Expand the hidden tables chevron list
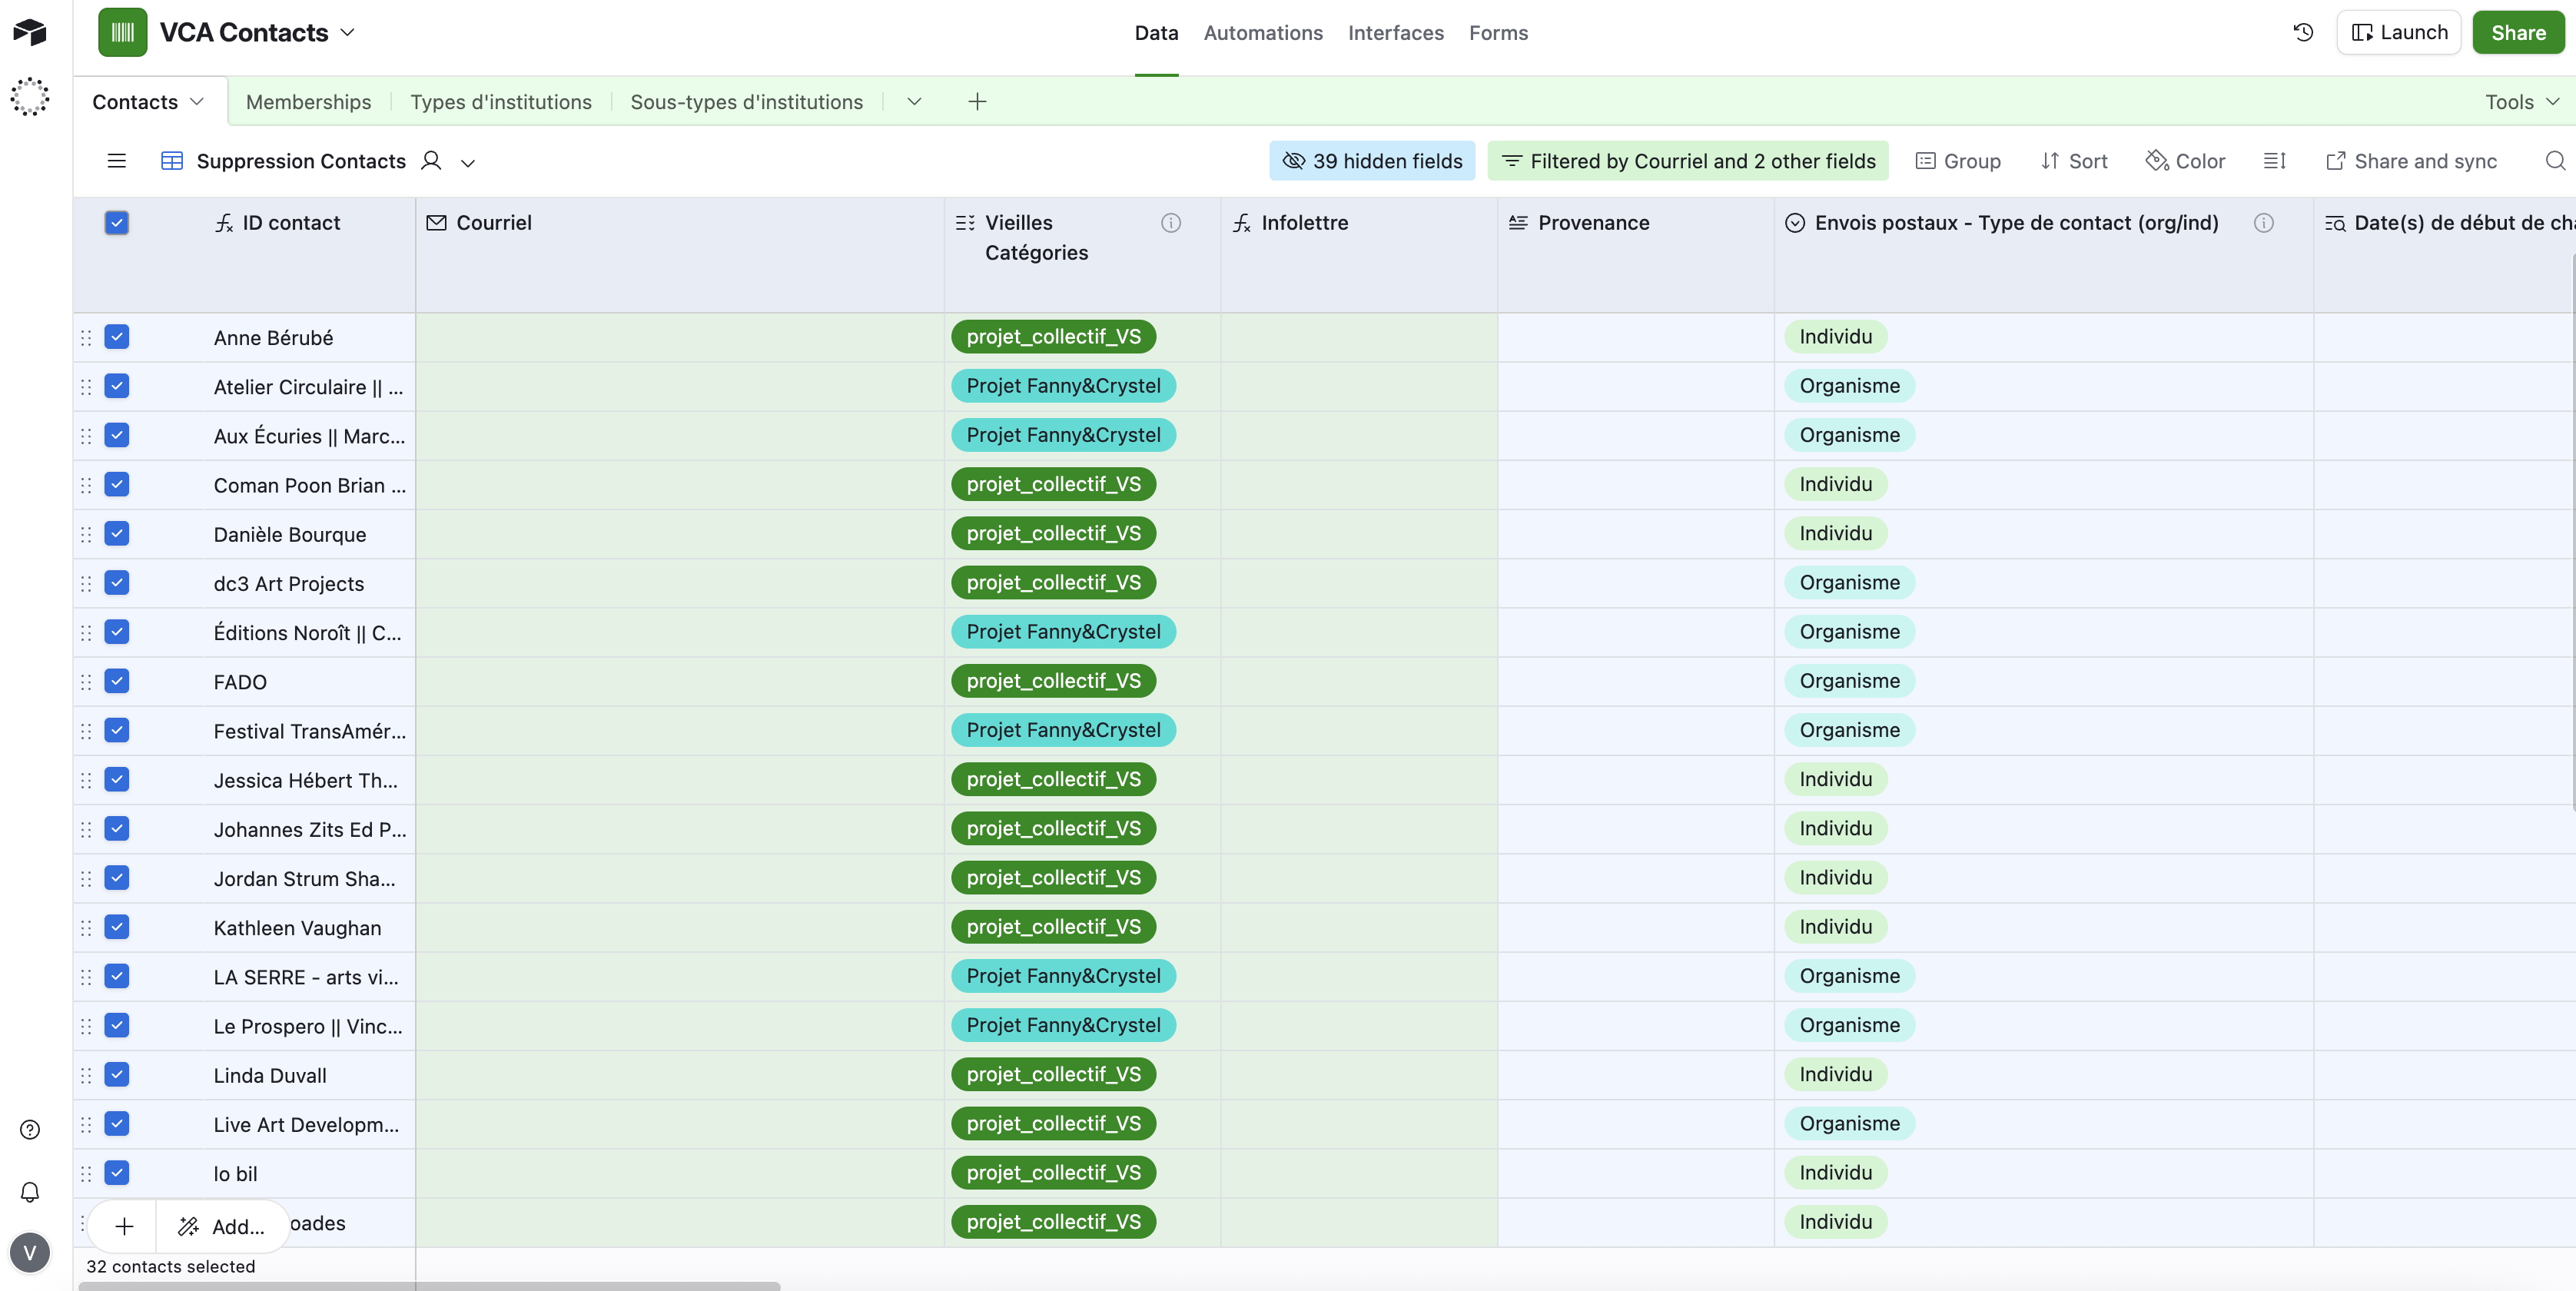 coord(914,102)
